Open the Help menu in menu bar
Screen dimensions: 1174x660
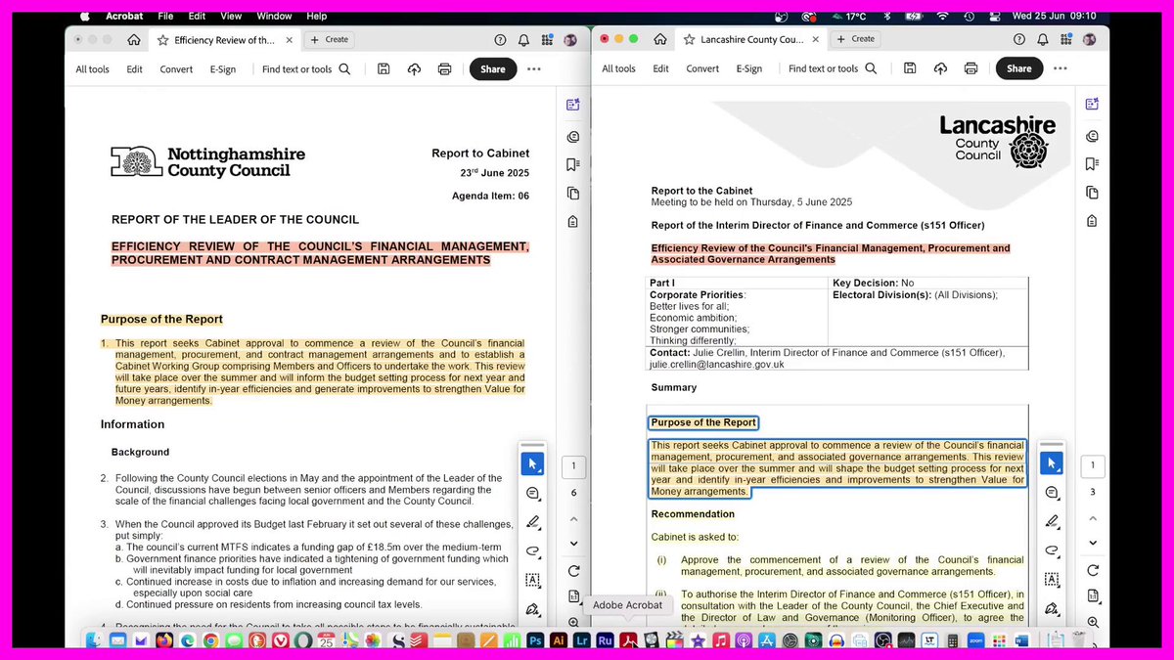pyautogui.click(x=316, y=16)
